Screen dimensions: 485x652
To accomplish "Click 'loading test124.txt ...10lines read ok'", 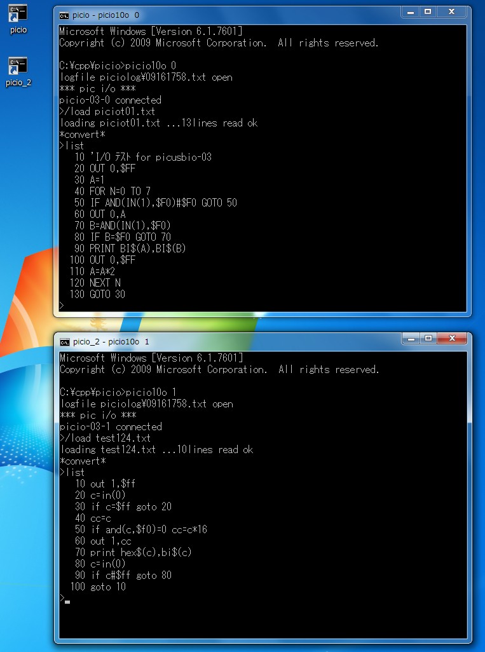I will point(157,449).
